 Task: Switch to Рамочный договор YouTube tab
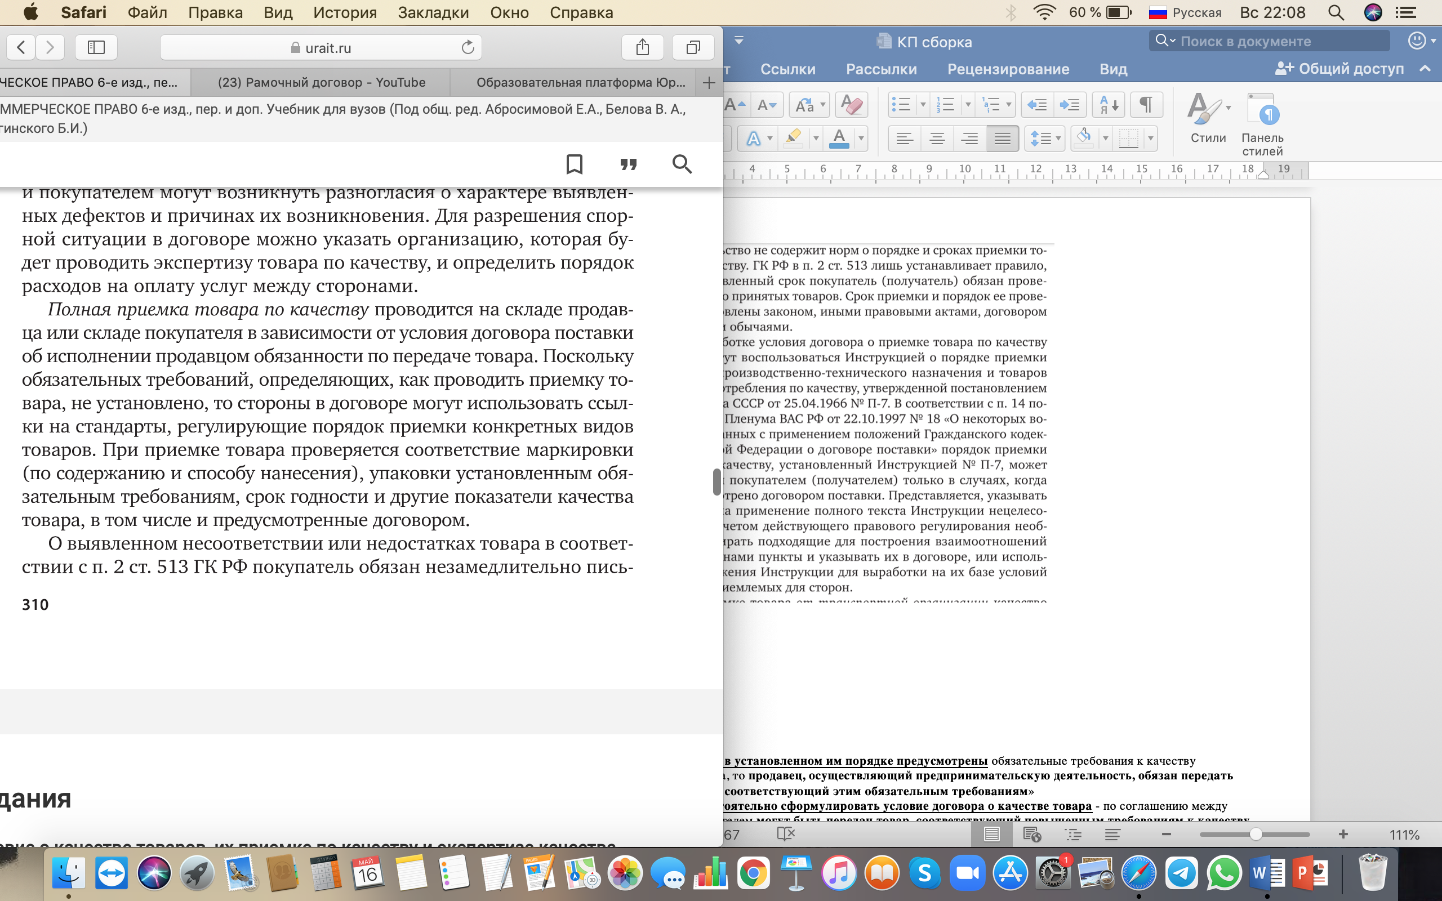[x=321, y=82]
